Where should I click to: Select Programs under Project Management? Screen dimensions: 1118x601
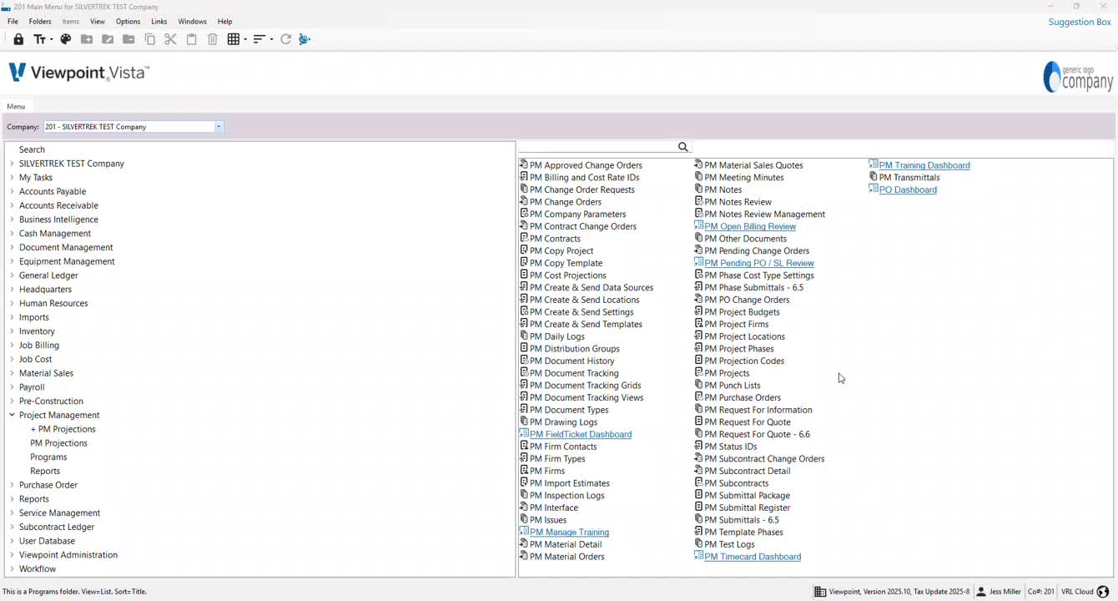48,457
